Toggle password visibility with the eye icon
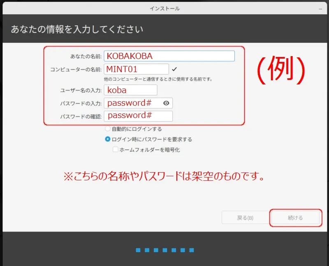The height and width of the screenshot is (266, 329). (x=166, y=103)
